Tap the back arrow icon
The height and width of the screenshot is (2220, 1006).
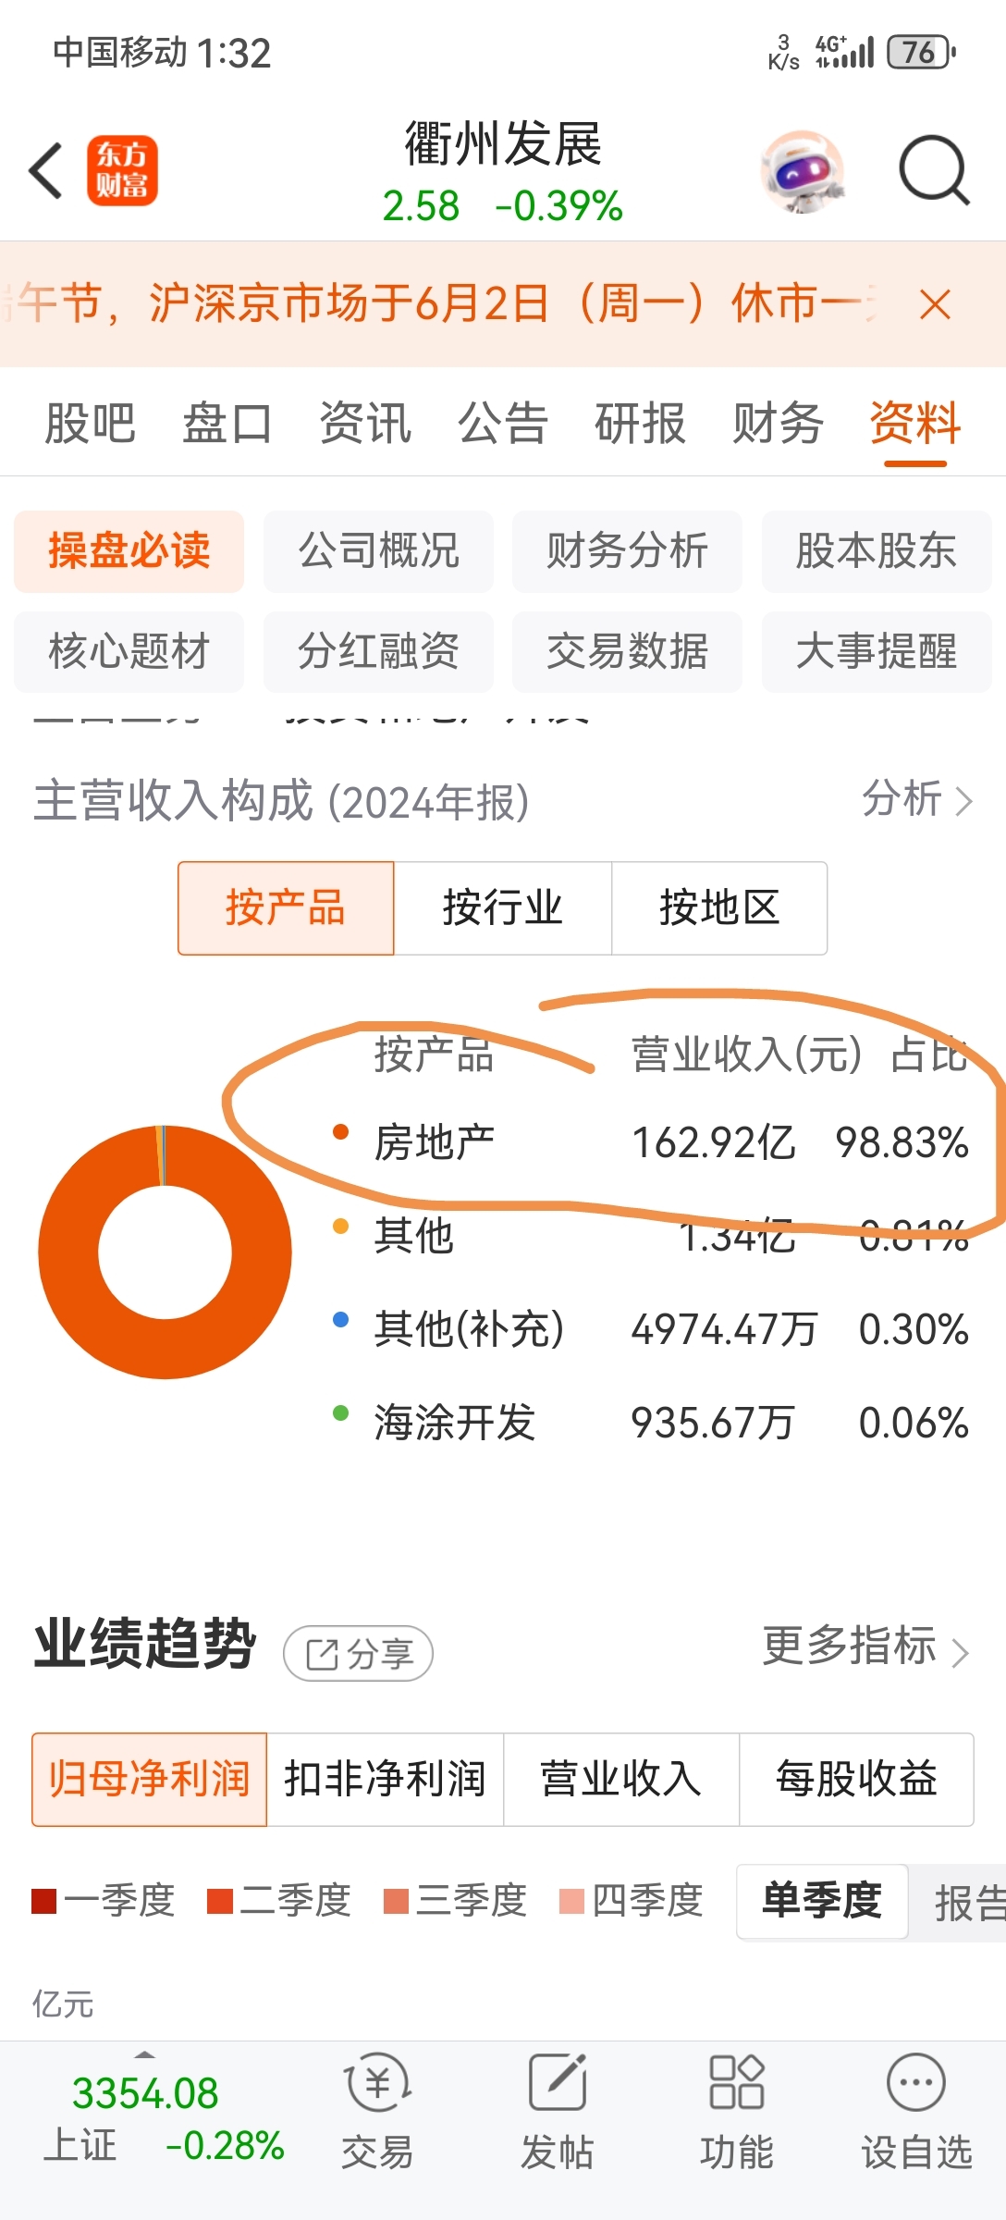(44, 171)
